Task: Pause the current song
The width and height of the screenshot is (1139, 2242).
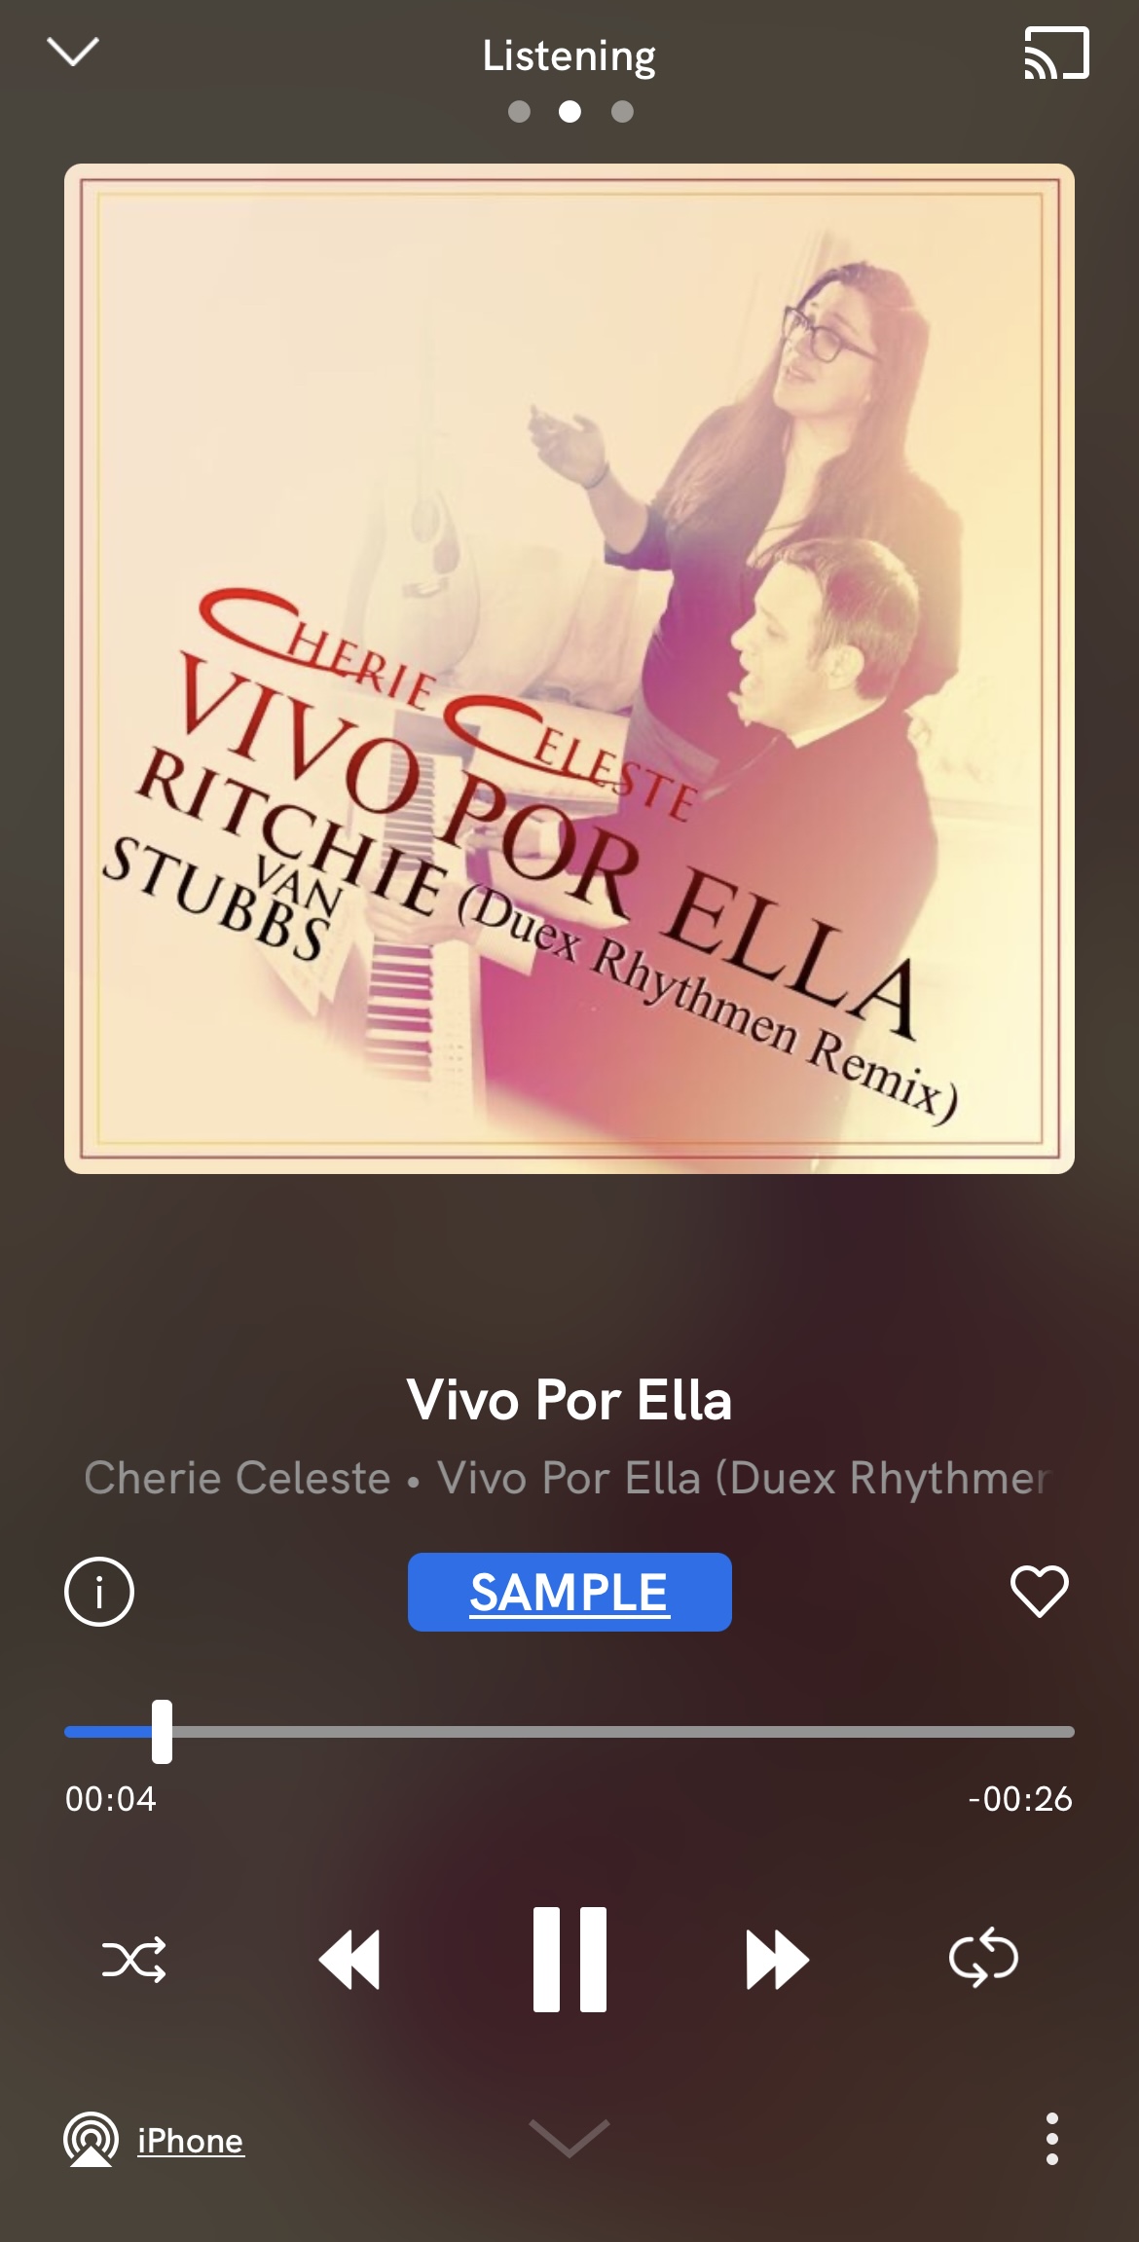Action: click(569, 1960)
